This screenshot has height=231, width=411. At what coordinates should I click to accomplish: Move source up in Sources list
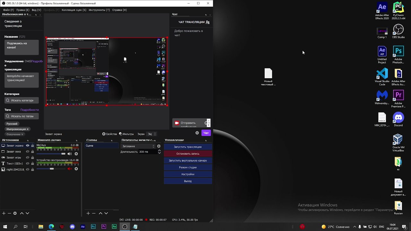click(x=22, y=213)
